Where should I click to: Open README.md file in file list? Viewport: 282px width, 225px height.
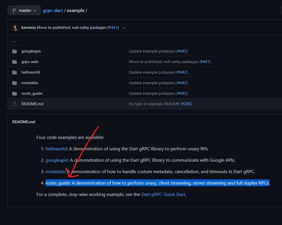coord(32,104)
